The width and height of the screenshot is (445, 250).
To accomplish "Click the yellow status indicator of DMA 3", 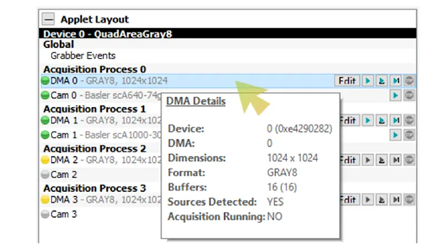I will pyautogui.click(x=46, y=199).
